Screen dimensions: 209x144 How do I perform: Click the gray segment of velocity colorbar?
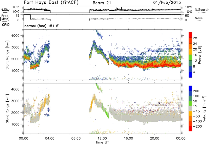tap(190, 108)
